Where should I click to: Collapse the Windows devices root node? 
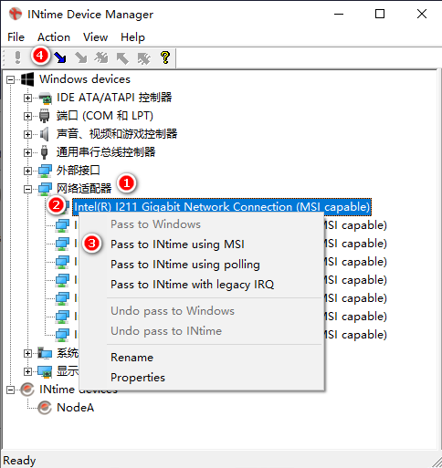pos(11,80)
